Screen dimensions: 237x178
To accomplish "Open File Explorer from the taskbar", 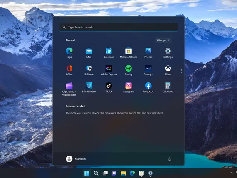I will (123, 173).
